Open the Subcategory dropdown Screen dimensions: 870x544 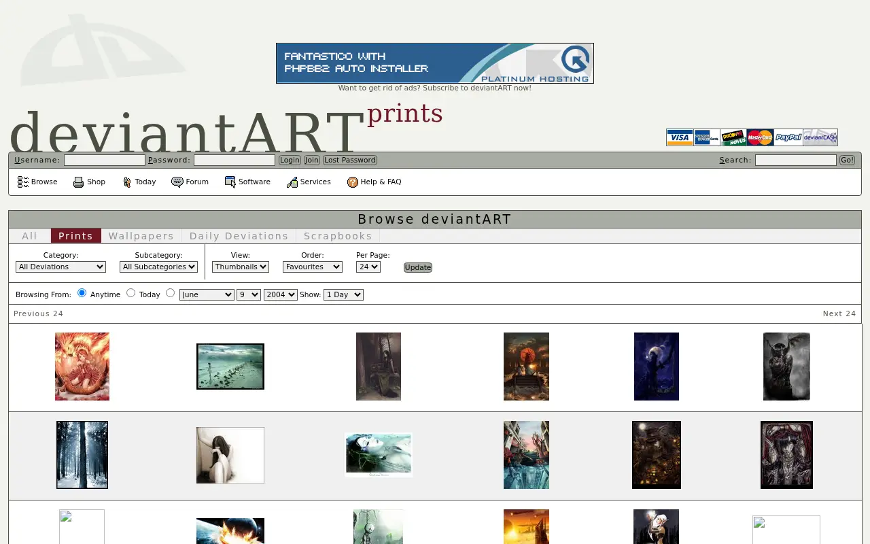[158, 267]
